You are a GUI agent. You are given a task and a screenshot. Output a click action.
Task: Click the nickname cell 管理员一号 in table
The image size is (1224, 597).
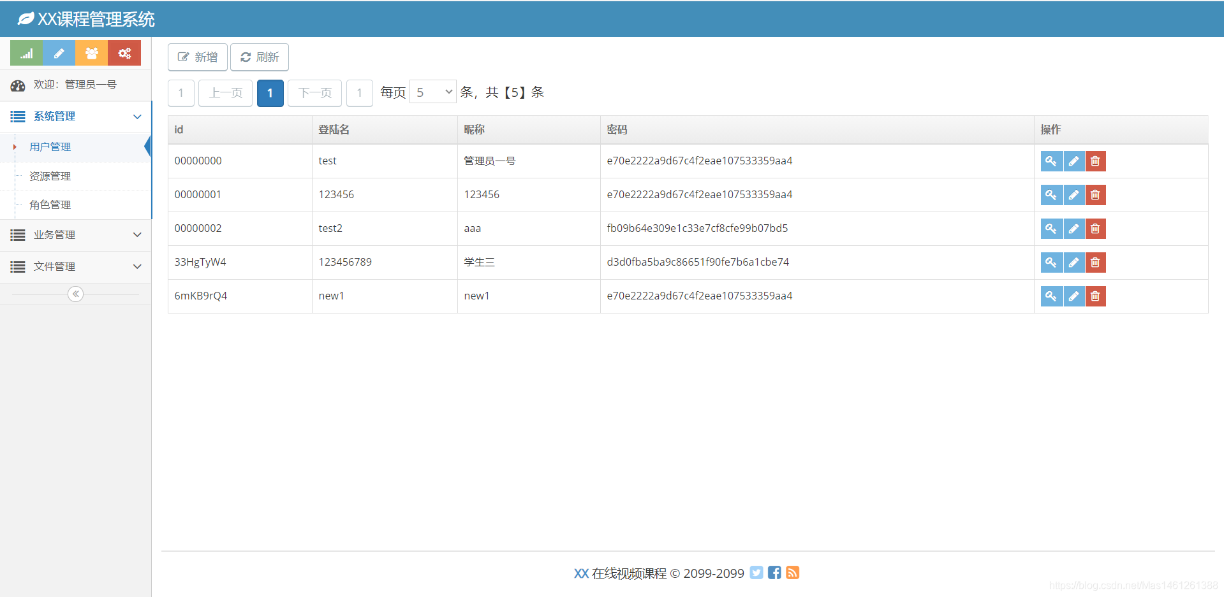tap(490, 161)
